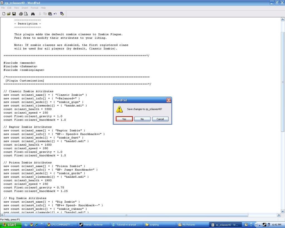Click the Windows Start button
The height and width of the screenshot is (228, 285).
tap(11, 225)
